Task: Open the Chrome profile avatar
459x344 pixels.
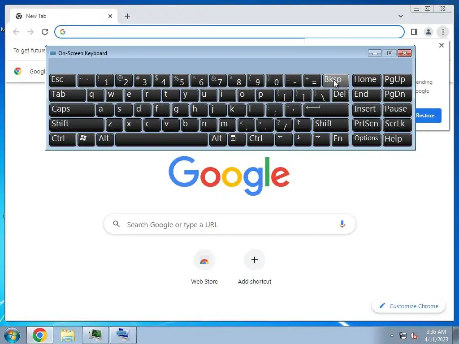Action: [x=428, y=32]
